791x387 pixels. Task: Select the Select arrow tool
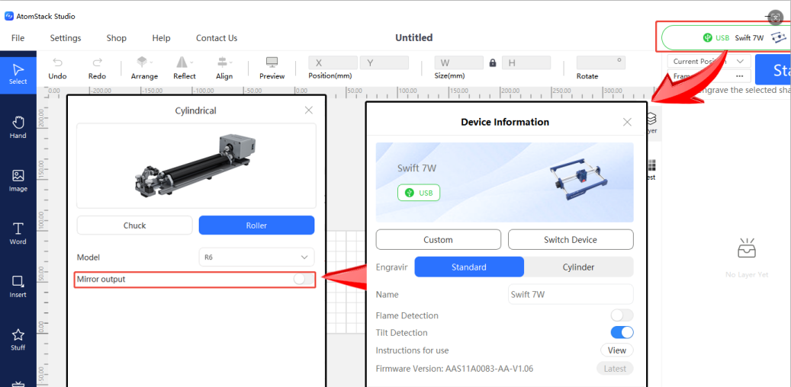(18, 74)
